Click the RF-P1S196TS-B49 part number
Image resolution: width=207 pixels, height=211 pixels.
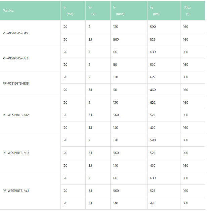(15, 33)
